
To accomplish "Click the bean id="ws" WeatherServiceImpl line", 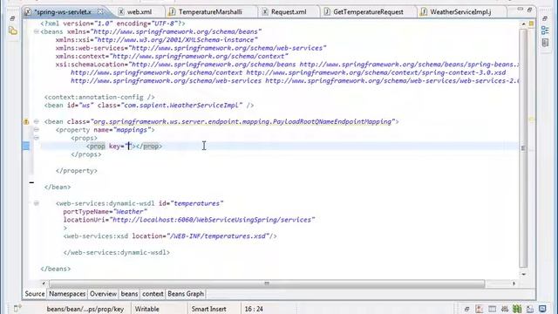I will pyautogui.click(x=149, y=106).
